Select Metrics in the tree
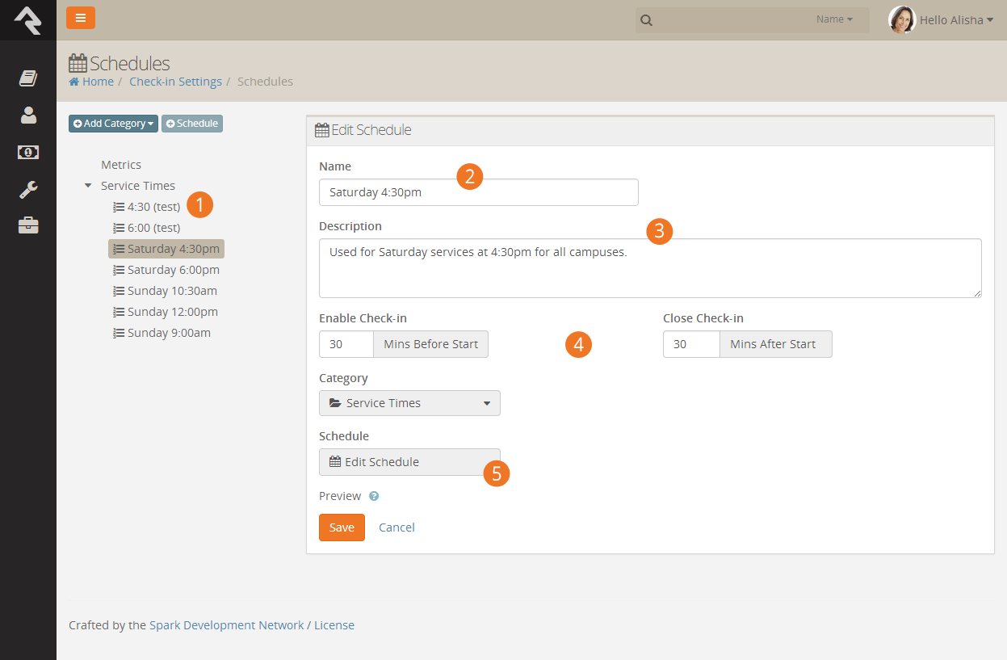 click(121, 165)
